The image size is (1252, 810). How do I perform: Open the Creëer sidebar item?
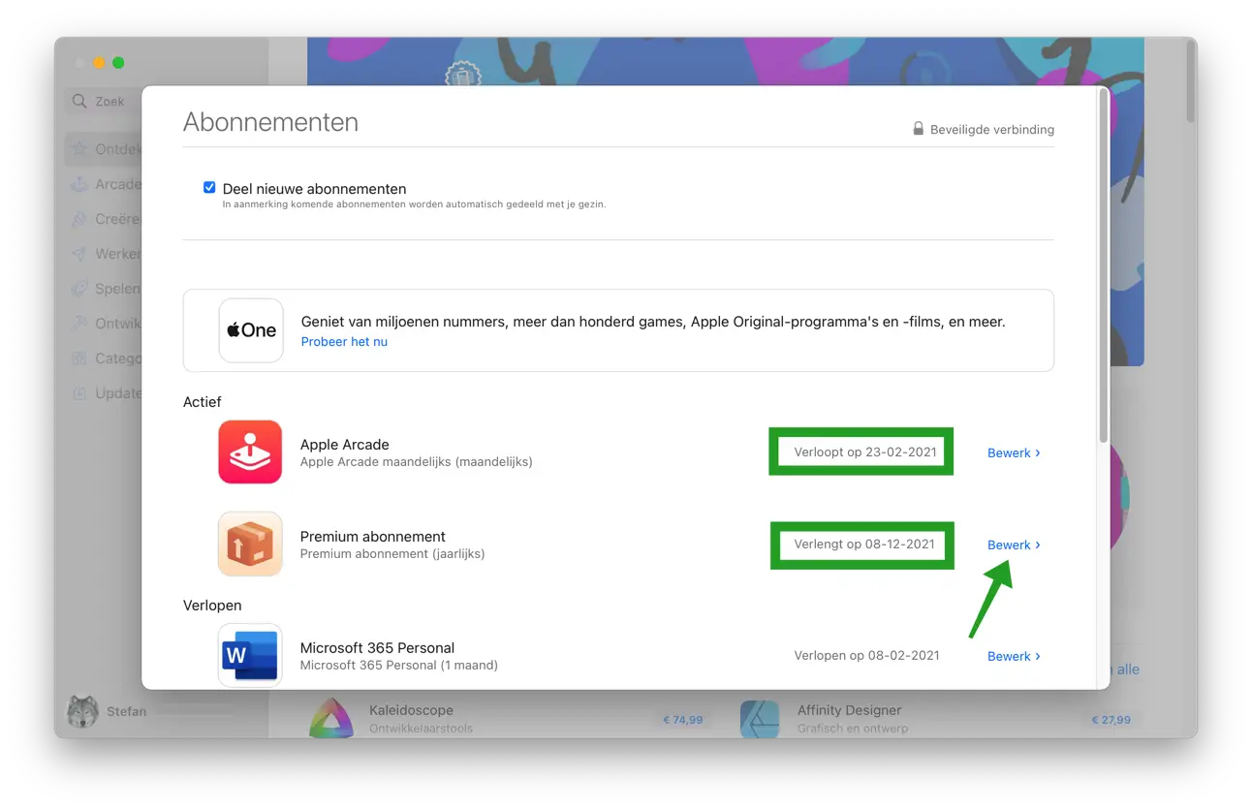105,219
